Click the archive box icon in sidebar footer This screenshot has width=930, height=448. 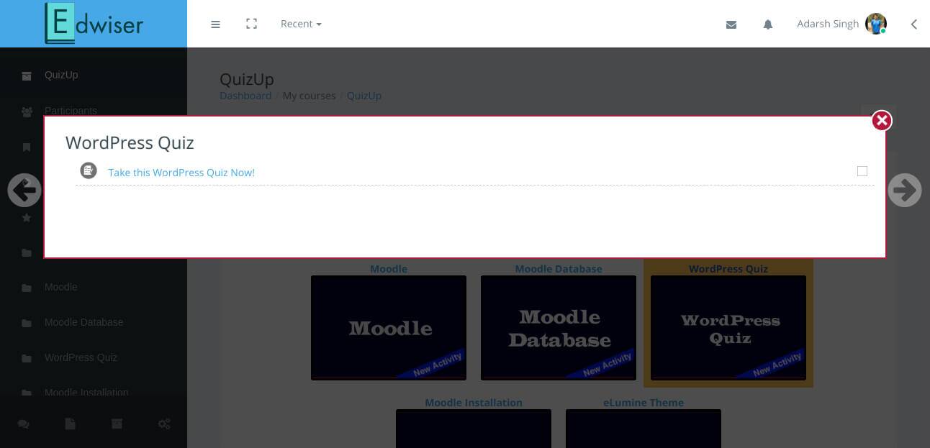(117, 424)
